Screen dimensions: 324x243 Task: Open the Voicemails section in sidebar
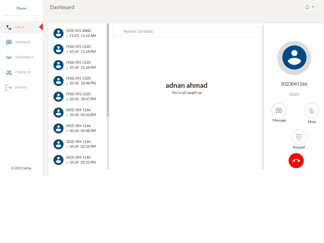tap(21, 57)
